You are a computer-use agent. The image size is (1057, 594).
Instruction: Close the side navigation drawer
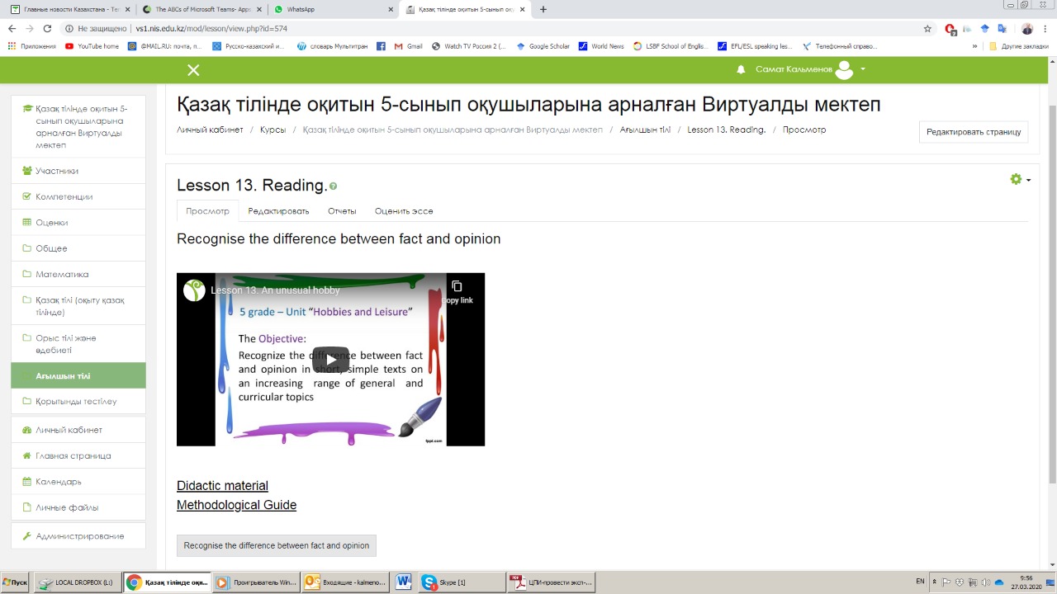[x=193, y=70]
